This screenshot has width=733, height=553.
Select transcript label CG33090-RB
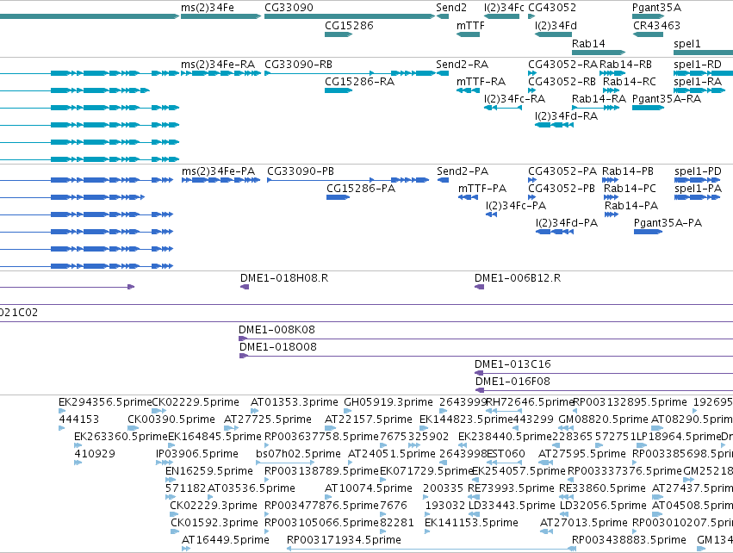coord(298,64)
